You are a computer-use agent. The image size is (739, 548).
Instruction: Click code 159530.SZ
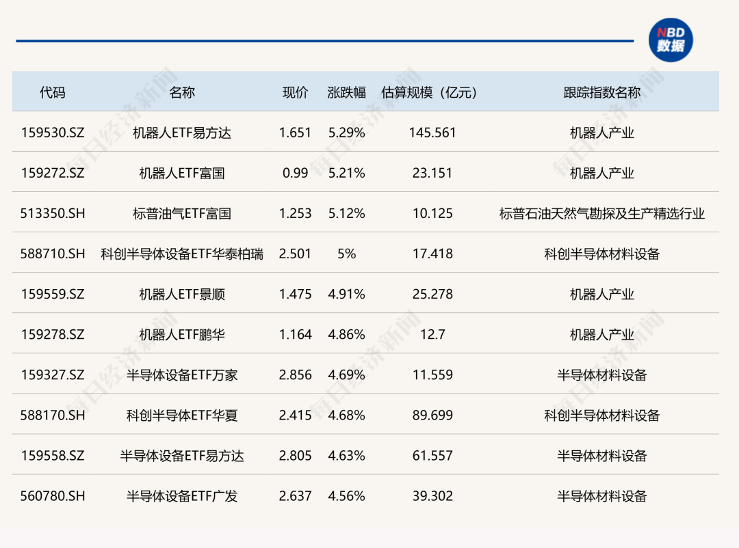52,133
